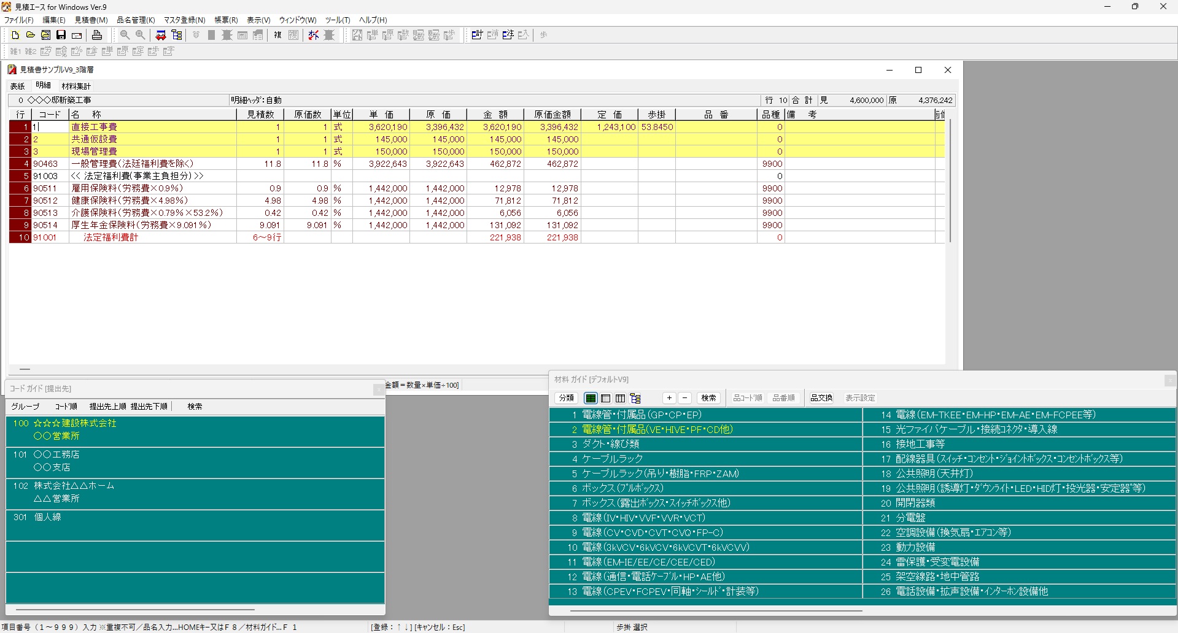Click グループ in code guide
Viewport: 1178px width, 633px height.
point(25,407)
